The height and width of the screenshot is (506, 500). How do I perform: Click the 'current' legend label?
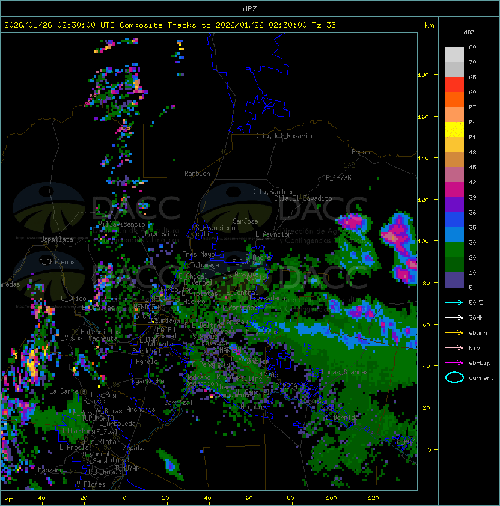pyautogui.click(x=481, y=378)
